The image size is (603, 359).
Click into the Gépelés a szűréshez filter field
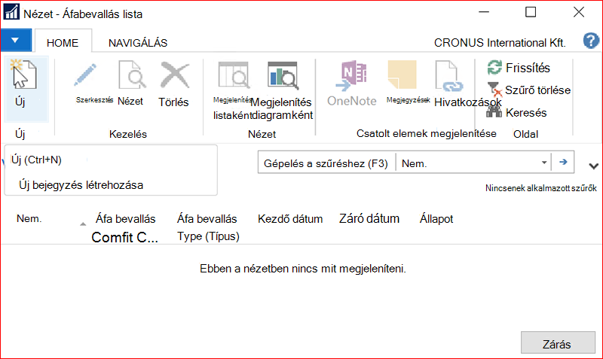[326, 163]
